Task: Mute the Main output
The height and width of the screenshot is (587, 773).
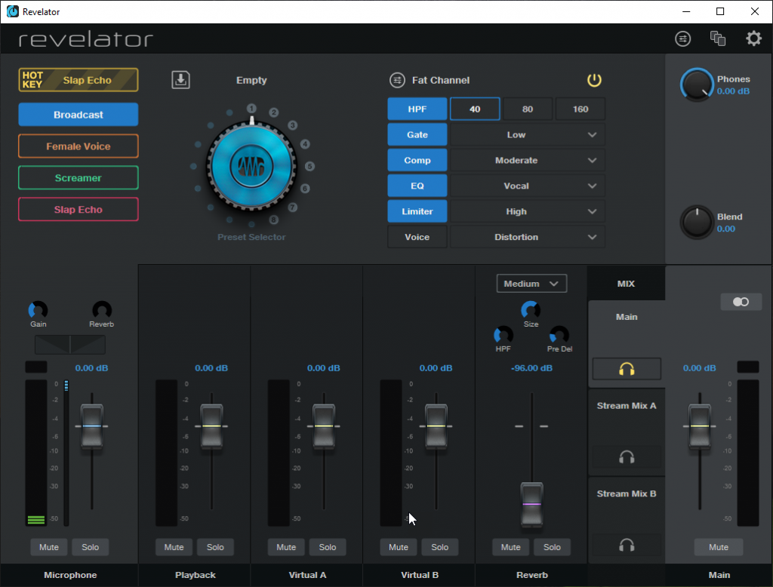Action: [719, 547]
